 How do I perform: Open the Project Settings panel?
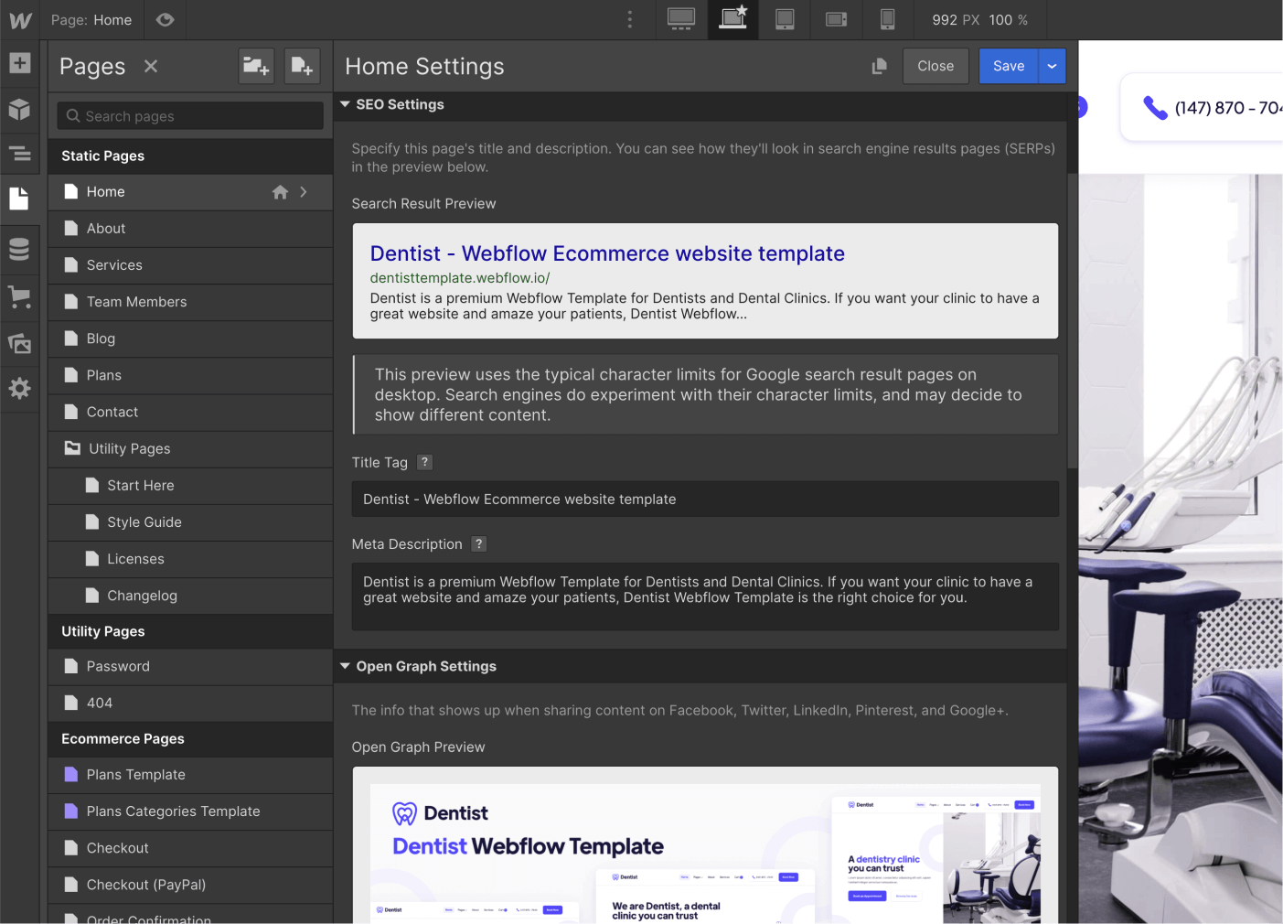(19, 389)
